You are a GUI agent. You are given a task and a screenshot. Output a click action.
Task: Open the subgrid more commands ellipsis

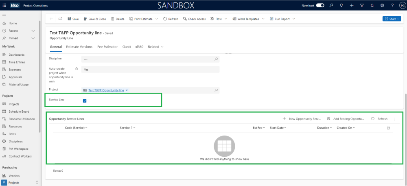(395, 119)
